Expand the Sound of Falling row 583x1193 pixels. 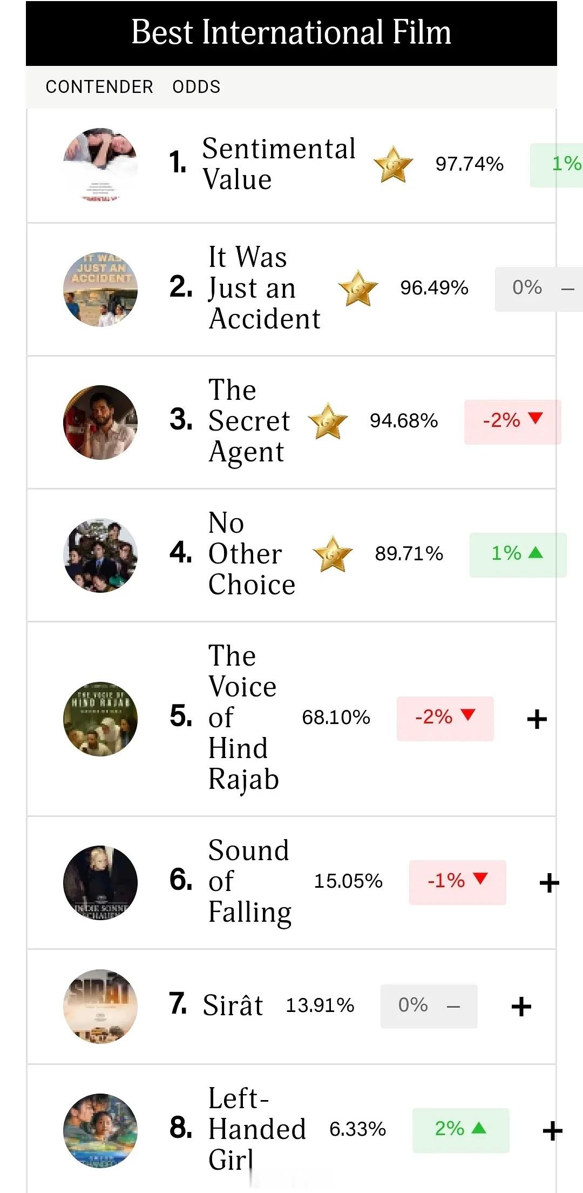pyautogui.click(x=549, y=883)
